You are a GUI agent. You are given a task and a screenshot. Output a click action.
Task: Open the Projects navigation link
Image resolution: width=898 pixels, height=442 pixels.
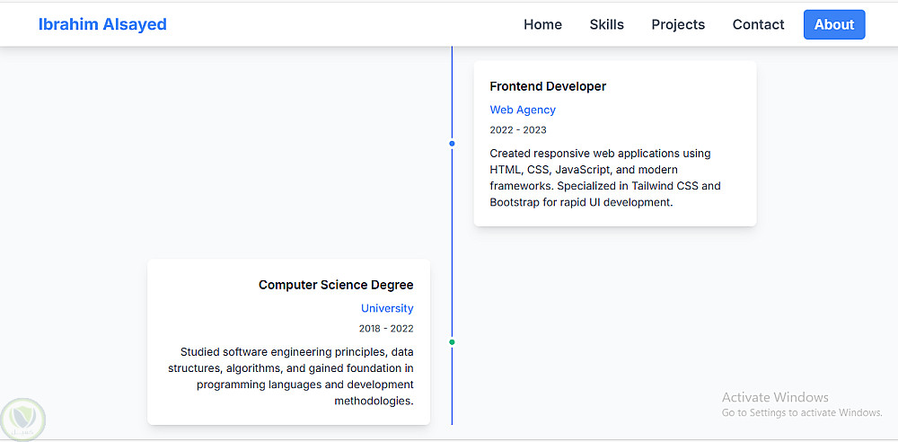pyautogui.click(x=678, y=24)
